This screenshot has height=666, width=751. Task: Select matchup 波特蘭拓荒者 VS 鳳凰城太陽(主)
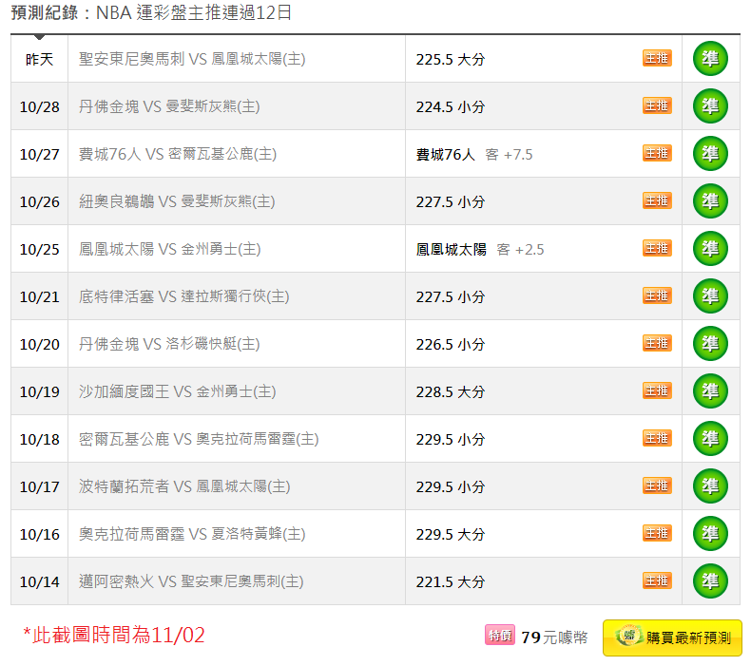pyautogui.click(x=184, y=486)
